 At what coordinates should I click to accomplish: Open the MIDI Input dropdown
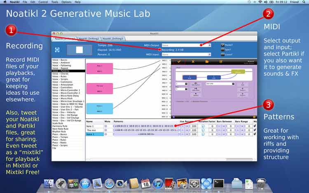click(x=186, y=54)
